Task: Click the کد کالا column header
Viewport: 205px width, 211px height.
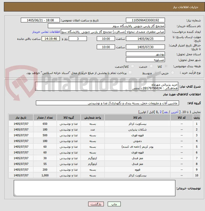Action: pyautogui.click(x=182, y=117)
